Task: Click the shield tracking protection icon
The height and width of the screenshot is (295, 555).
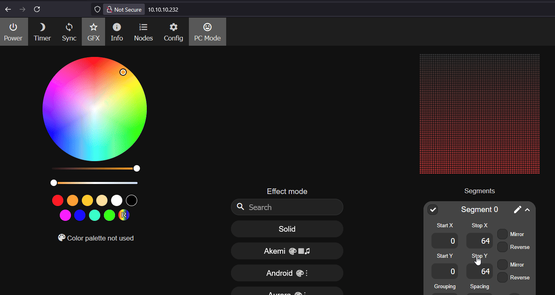Action: 97,10
